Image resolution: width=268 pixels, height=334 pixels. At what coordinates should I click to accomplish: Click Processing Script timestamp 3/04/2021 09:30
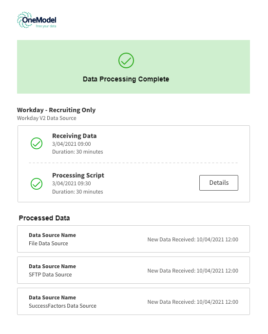pyautogui.click(x=72, y=183)
